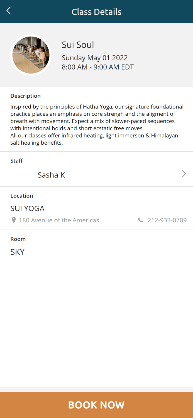Click the chevron next to Sasha K
Image resolution: width=193 pixels, height=418 pixels.
point(184,174)
